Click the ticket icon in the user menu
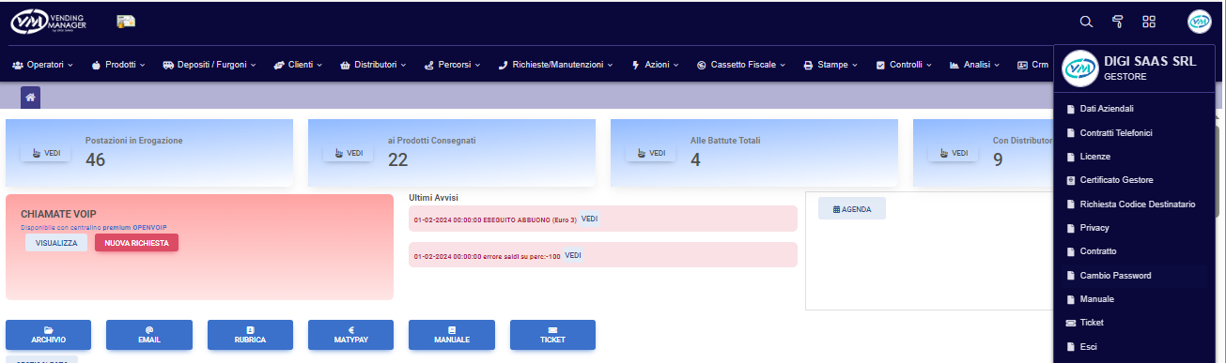 (1070, 323)
